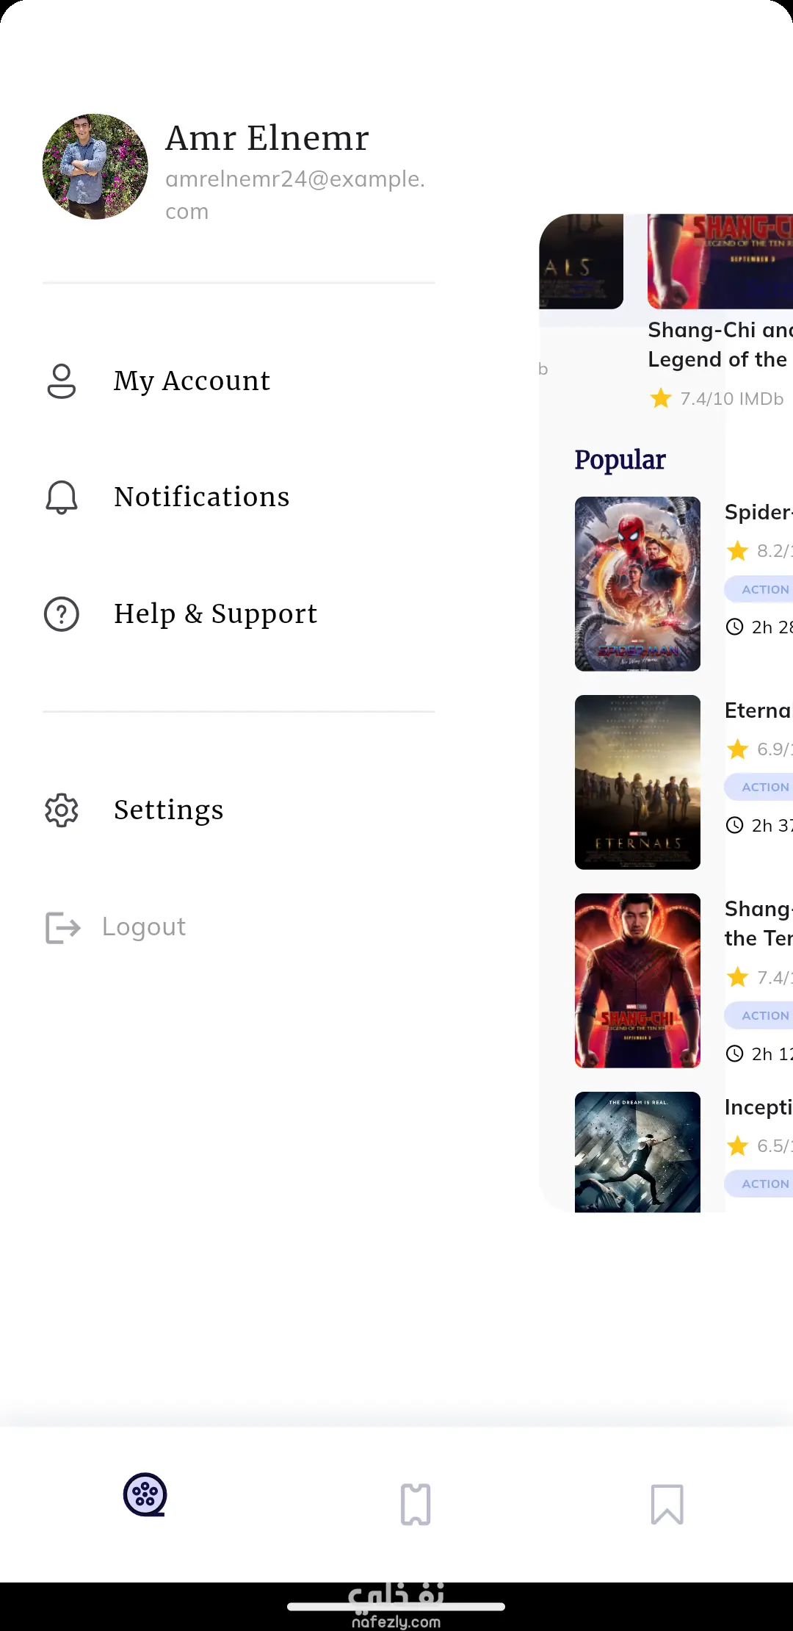The width and height of the screenshot is (793, 1631).
Task: Tap the Inception movie poster
Action: 637,1151
